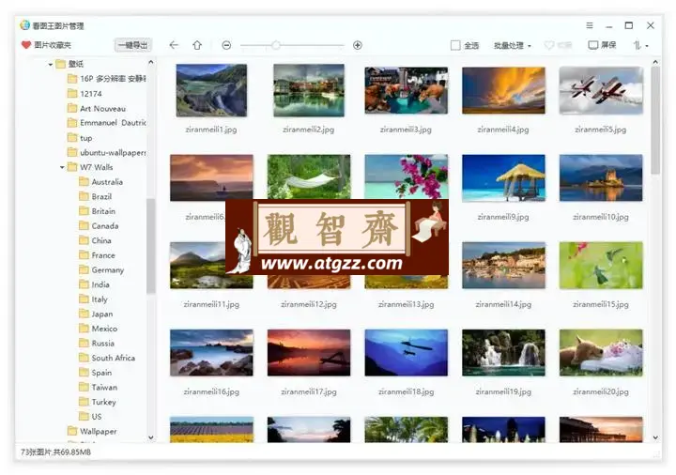Select the tup folder
The image size is (676, 475).
(80, 138)
